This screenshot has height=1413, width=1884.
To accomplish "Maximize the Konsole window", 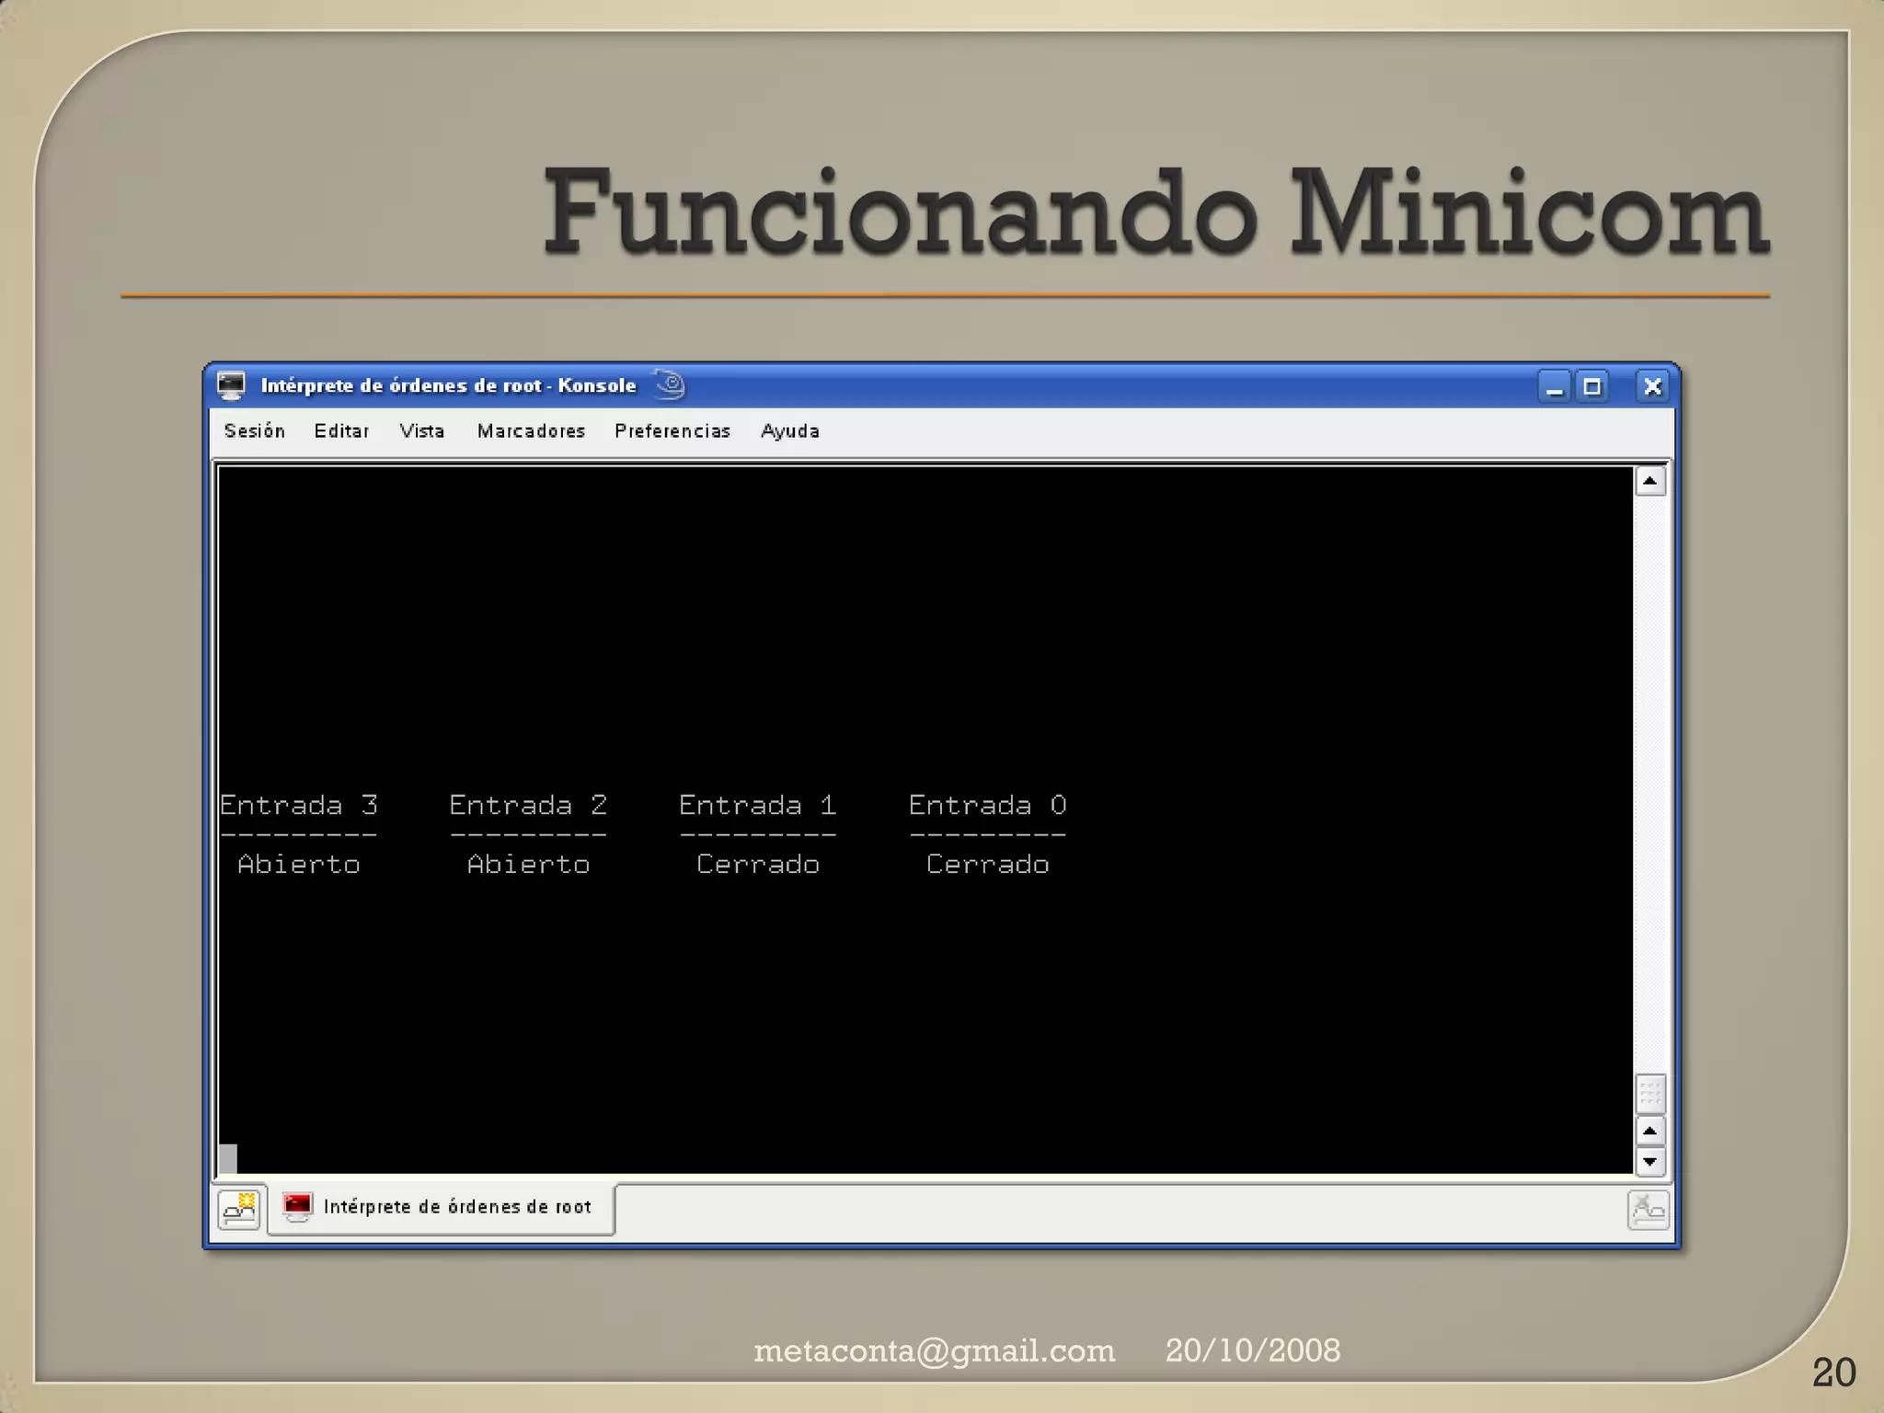I will tap(1592, 386).
